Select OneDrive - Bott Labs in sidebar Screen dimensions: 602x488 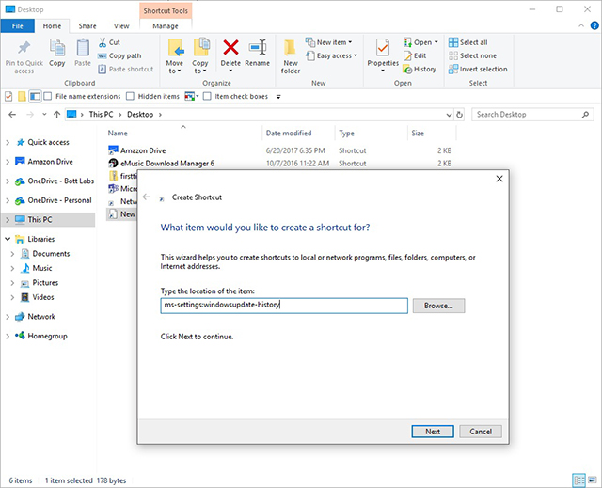[x=55, y=181]
